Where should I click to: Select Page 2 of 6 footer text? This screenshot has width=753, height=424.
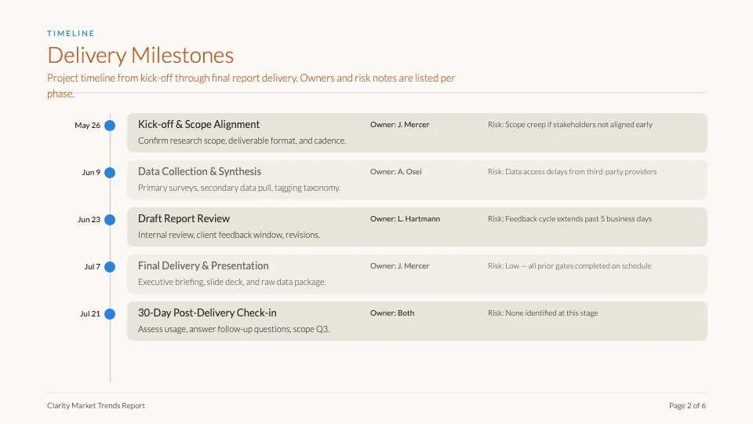tap(687, 406)
